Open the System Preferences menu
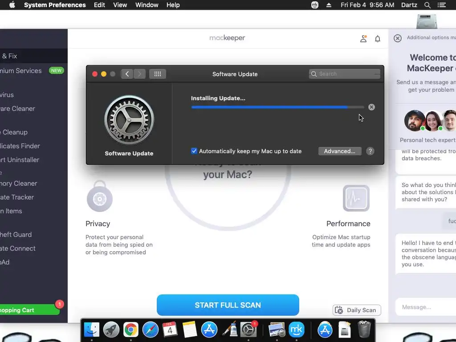The image size is (456, 342). 55,5
